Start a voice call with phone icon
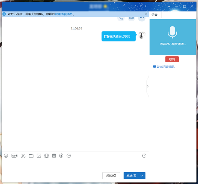Viewport: 198px width, 184px height. 121,18
